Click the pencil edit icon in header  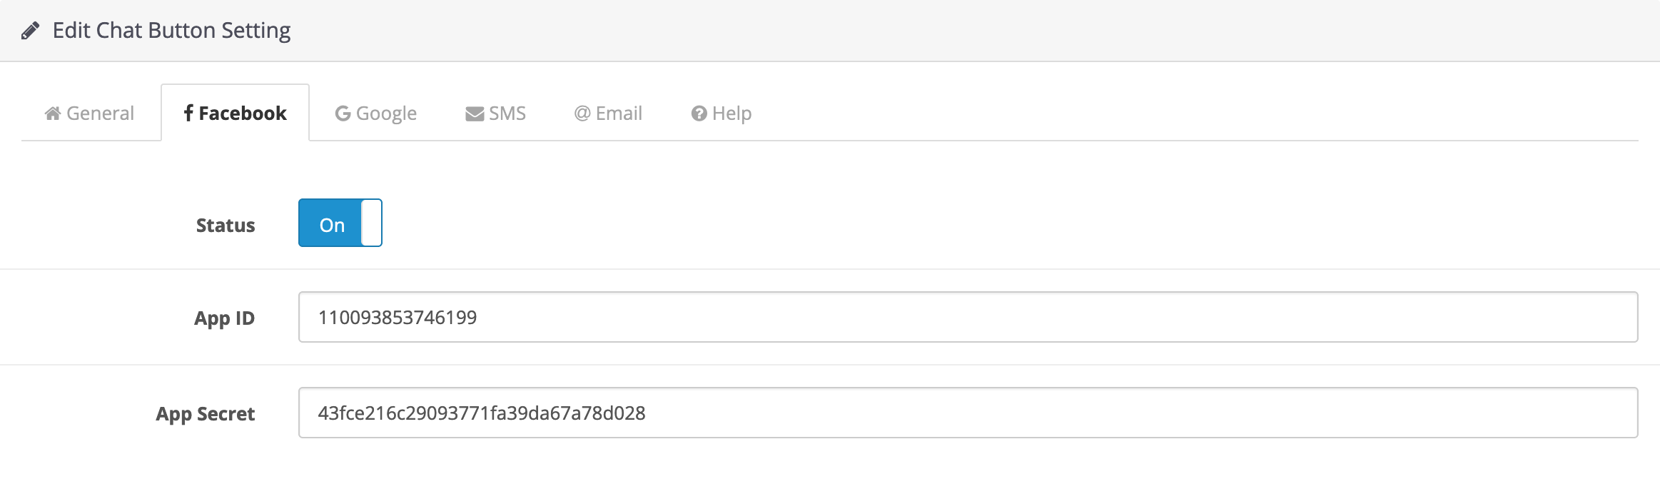pyautogui.click(x=30, y=31)
